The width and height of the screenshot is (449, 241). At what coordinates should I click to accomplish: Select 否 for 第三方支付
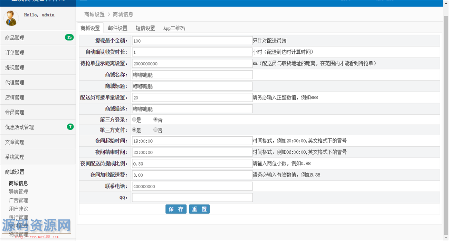(155, 130)
